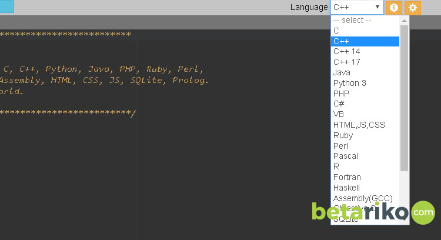
Task: Click the scroll-up arrow of the language list
Action: [404, 21]
